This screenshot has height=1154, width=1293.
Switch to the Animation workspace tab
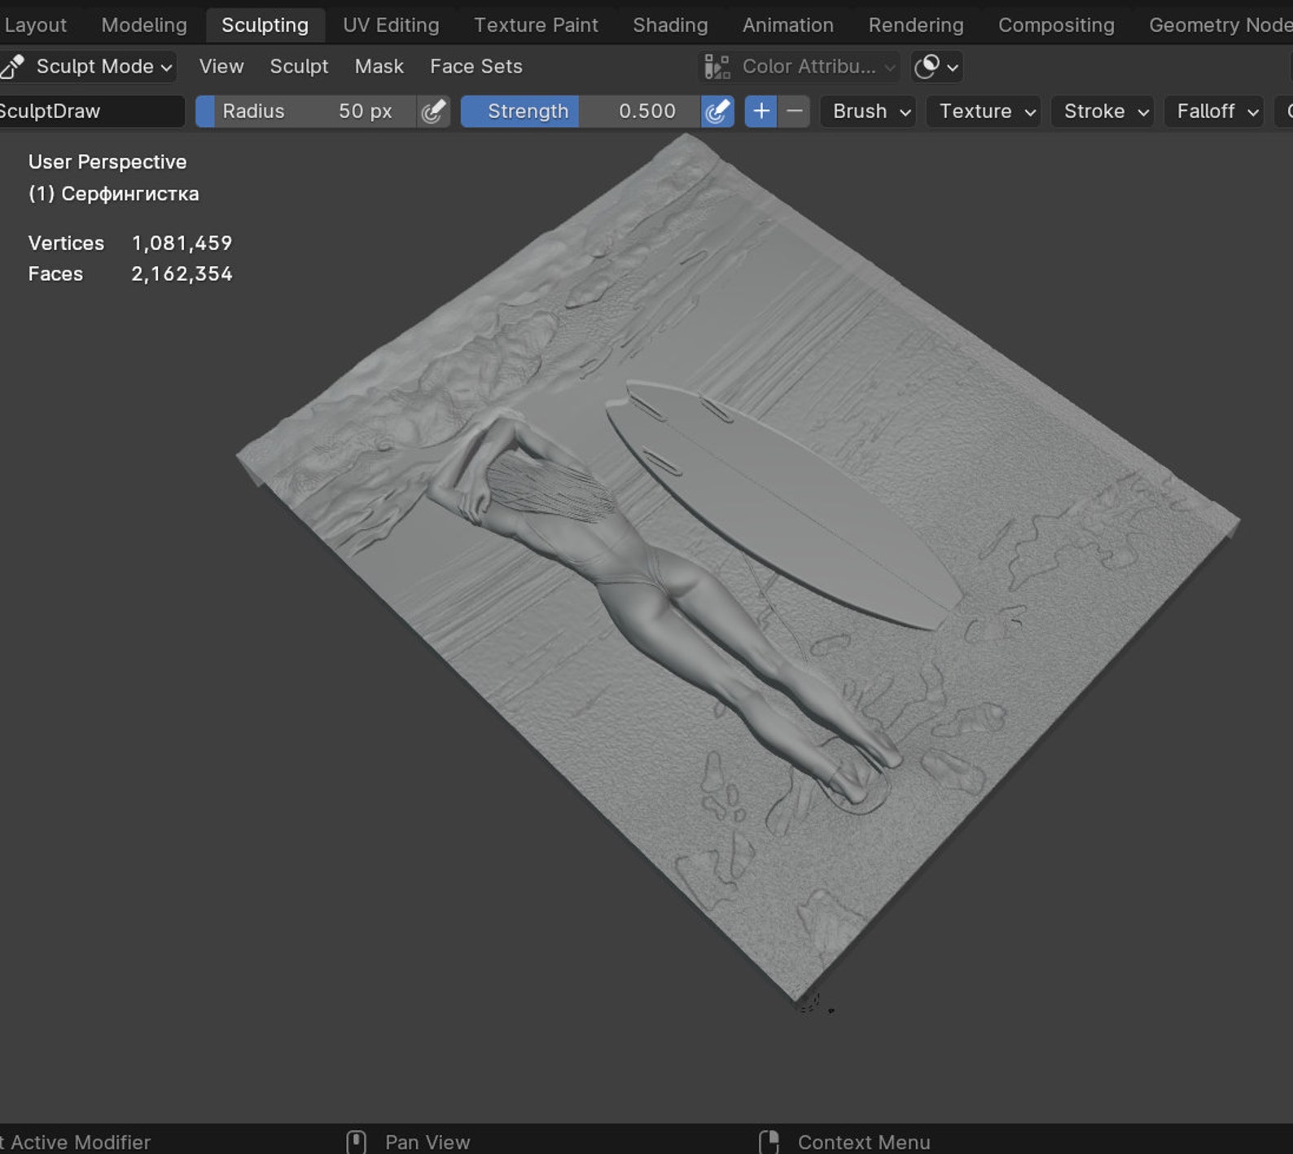point(787,25)
